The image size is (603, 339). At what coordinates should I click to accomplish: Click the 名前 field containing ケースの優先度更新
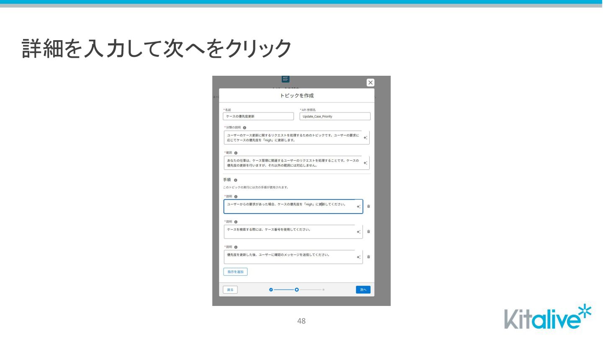pyautogui.click(x=258, y=116)
